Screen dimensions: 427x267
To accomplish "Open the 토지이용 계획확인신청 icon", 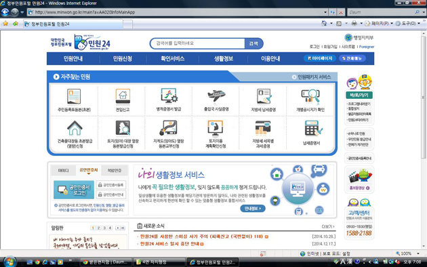I will [215, 128].
